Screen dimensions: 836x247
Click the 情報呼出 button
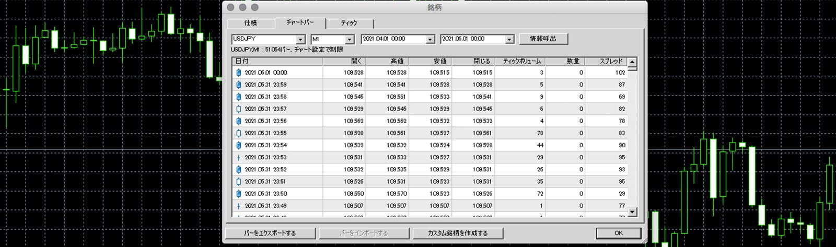pos(543,39)
